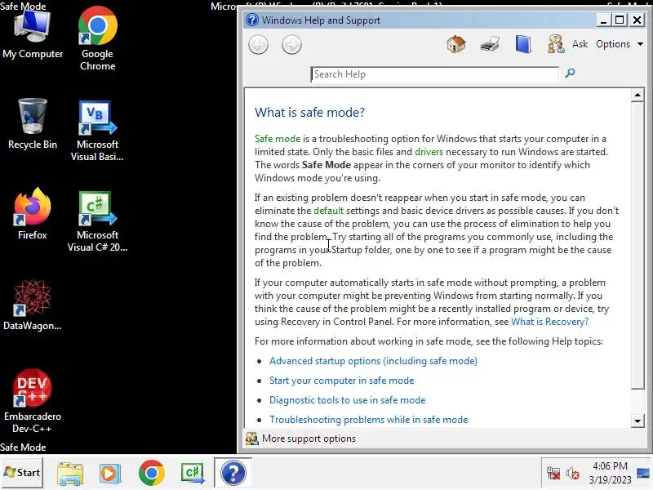The image size is (653, 490).
Task: Click the 'What is safe mode?' heading
Action: click(x=309, y=112)
